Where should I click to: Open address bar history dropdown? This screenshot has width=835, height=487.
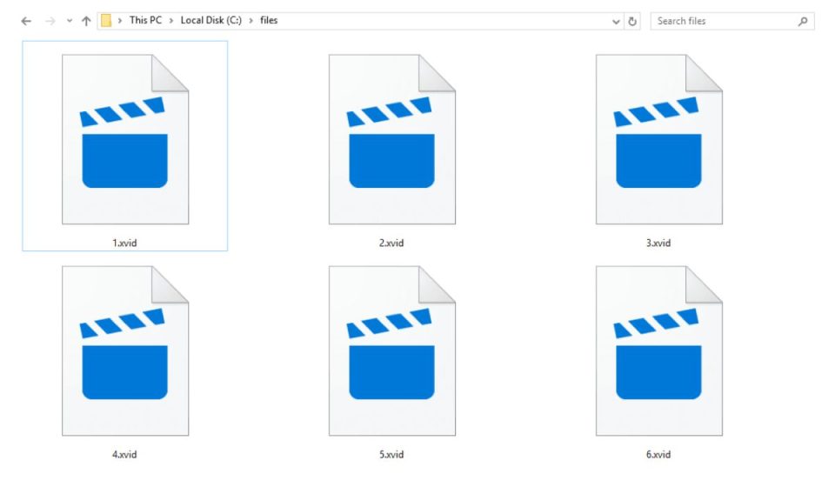[616, 22]
